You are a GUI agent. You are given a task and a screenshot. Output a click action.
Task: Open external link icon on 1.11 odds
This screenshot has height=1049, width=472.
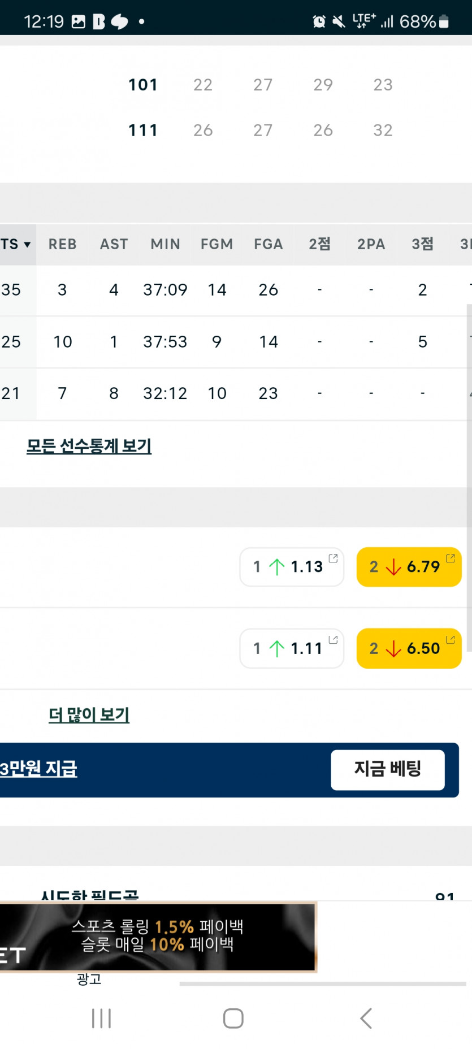[334, 640]
